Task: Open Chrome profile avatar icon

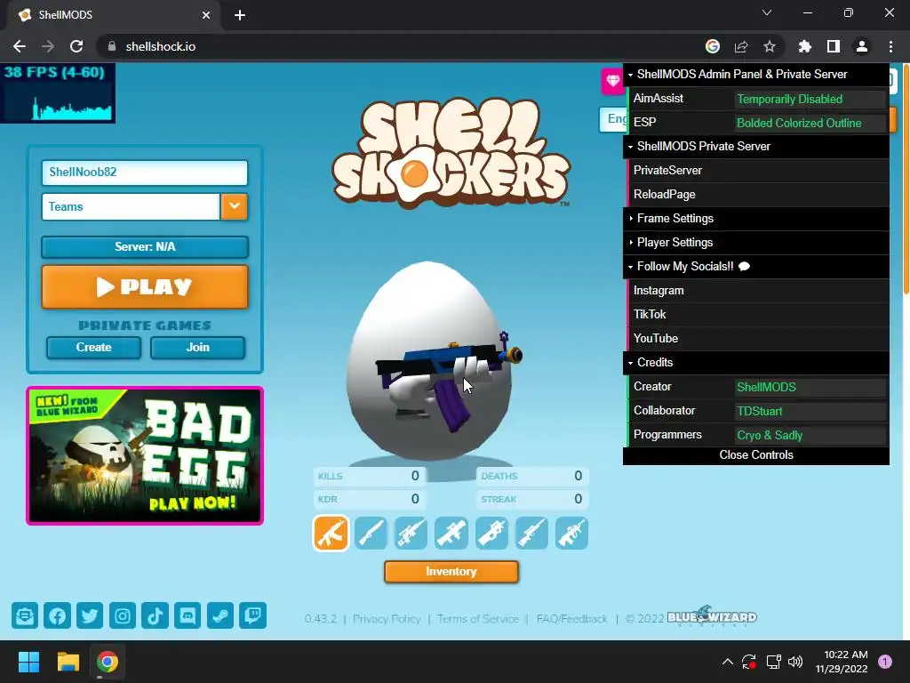Action: pyautogui.click(x=862, y=46)
